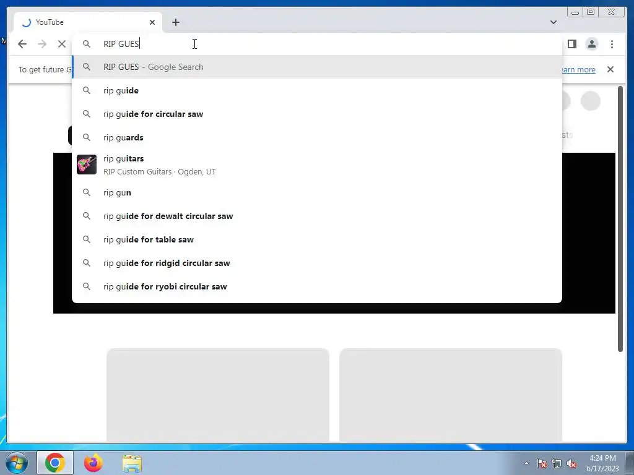Open the Chrome profile avatar
The image size is (634, 475).
pyautogui.click(x=591, y=44)
